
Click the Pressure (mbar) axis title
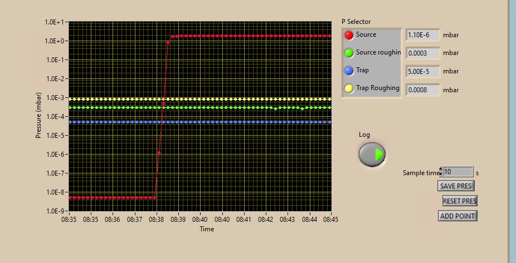pos(39,115)
